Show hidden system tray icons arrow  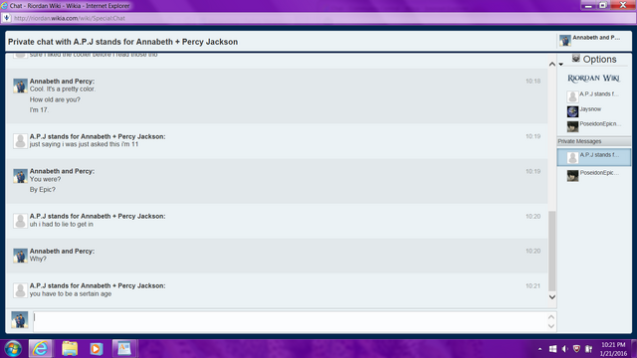(x=539, y=349)
